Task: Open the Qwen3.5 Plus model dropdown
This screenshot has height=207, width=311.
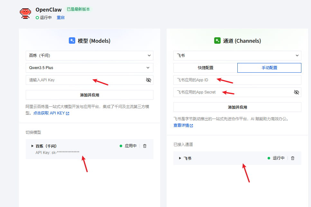Action: 89,68
